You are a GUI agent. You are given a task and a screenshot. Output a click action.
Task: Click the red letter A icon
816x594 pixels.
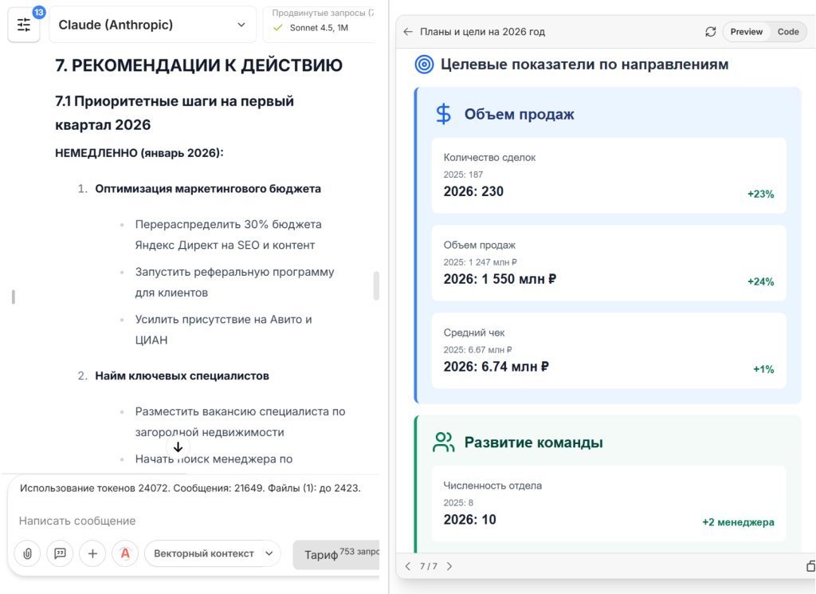125,553
